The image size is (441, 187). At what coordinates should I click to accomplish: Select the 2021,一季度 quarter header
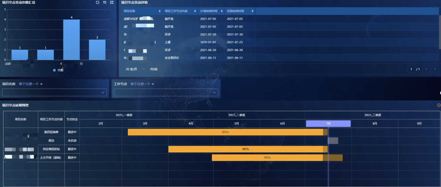tap(124, 115)
